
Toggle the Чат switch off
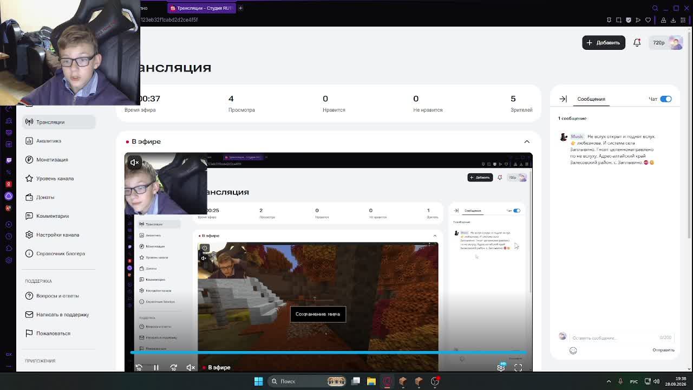pos(666,99)
